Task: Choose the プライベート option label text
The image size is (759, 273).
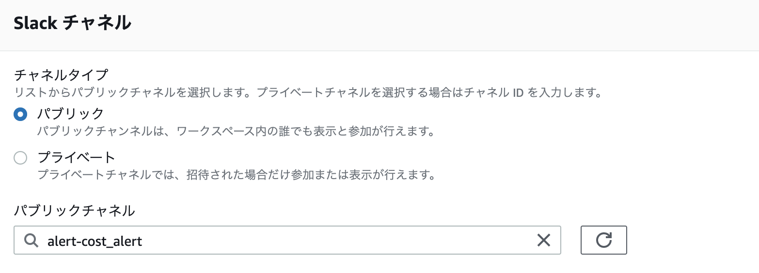Action: (77, 157)
